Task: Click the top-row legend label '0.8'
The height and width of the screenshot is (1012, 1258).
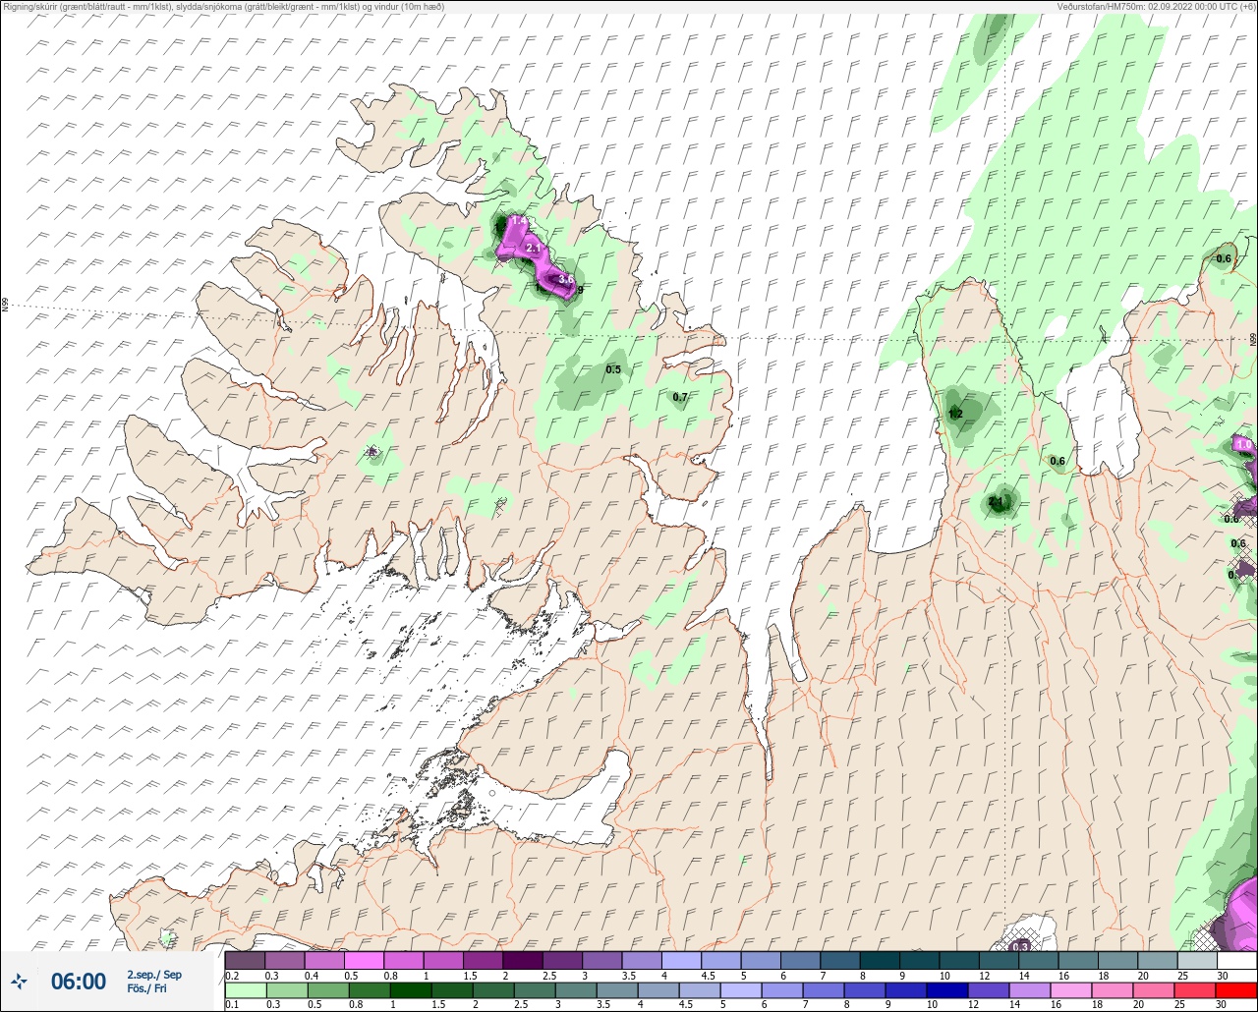Action: point(392,976)
